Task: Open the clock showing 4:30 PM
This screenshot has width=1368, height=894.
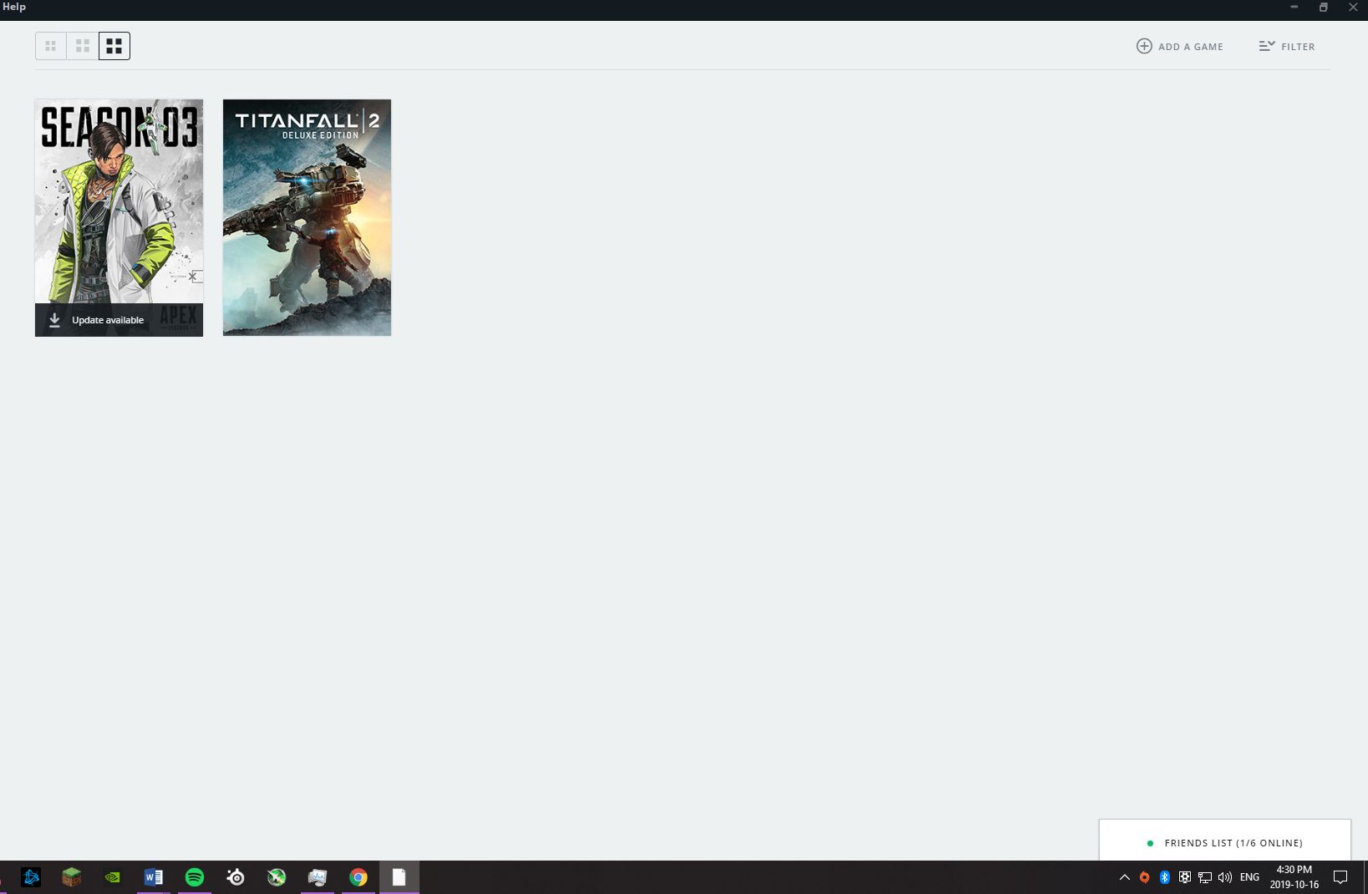Action: click(1294, 877)
